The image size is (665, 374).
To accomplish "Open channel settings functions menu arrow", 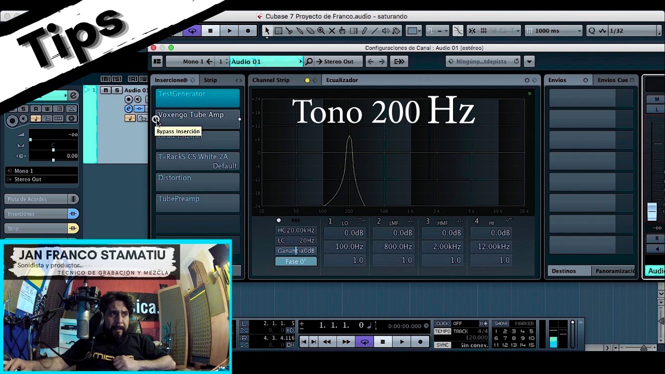I will [529, 61].
